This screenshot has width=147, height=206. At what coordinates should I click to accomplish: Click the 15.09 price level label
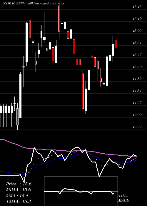(x=137, y=67)
